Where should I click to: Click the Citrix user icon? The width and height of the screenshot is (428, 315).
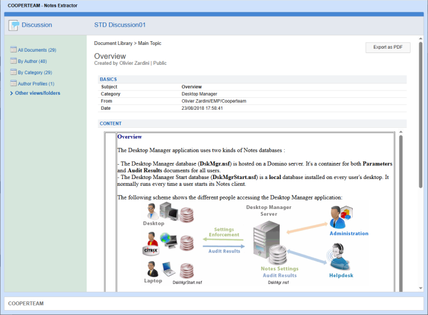pos(151,244)
